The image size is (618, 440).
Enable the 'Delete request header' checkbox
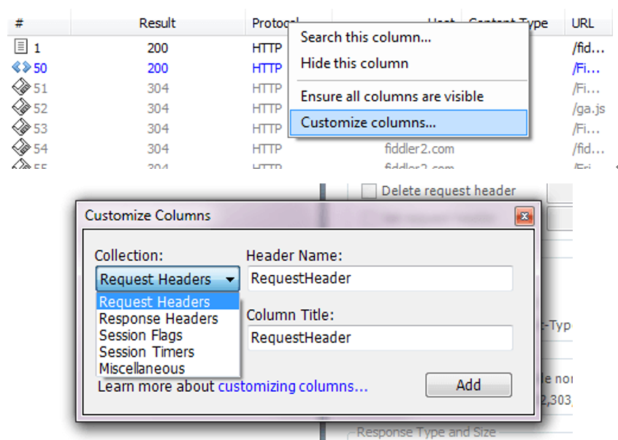369,191
